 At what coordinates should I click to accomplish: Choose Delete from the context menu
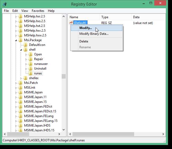[x=84, y=41]
